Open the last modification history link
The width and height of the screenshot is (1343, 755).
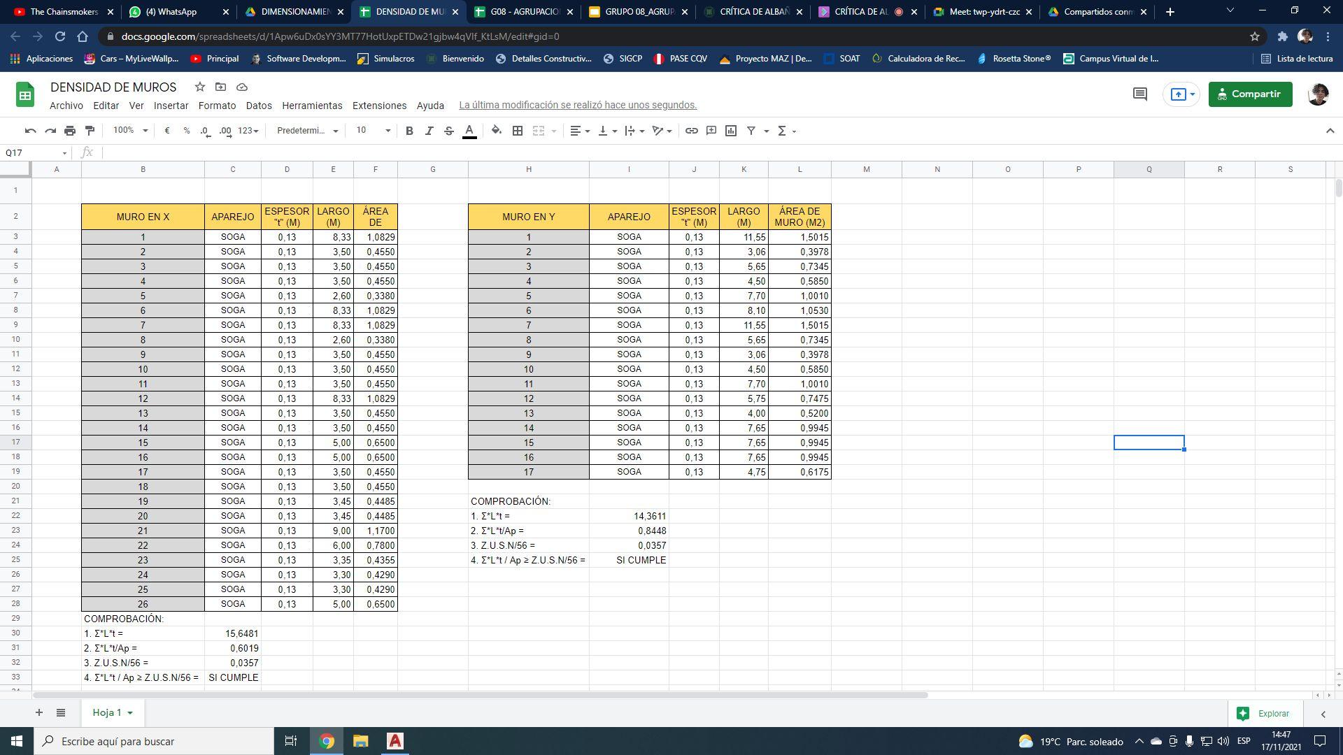[x=578, y=105]
